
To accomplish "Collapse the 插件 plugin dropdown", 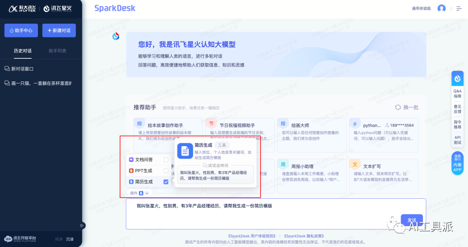I will pyautogui.click(x=147, y=193).
